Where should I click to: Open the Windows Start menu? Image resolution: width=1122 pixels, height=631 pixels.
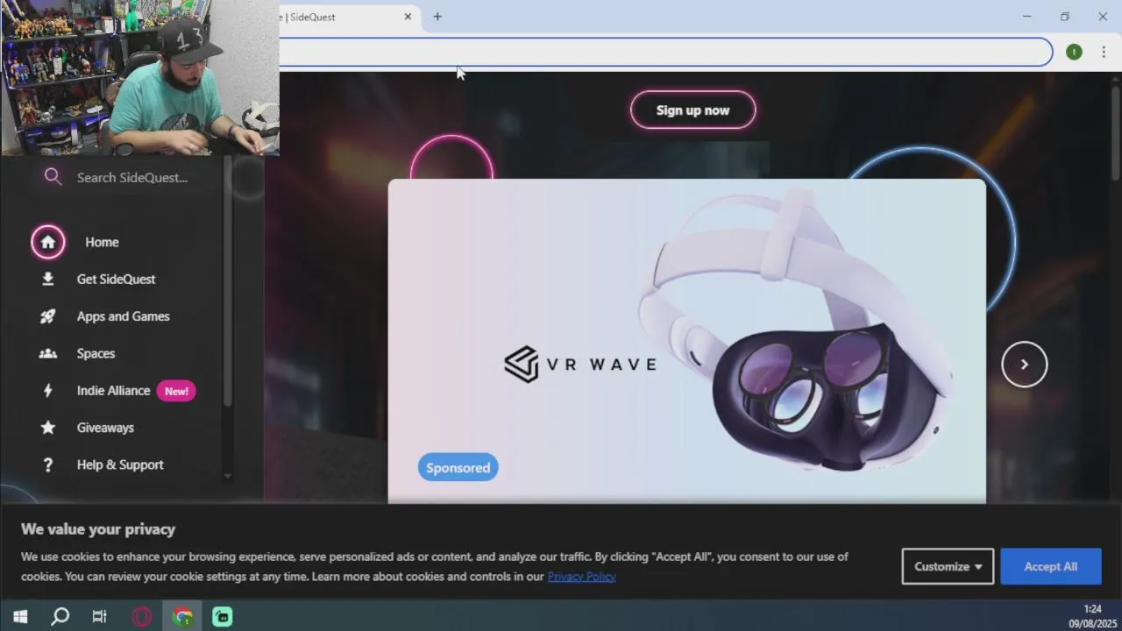[20, 617]
